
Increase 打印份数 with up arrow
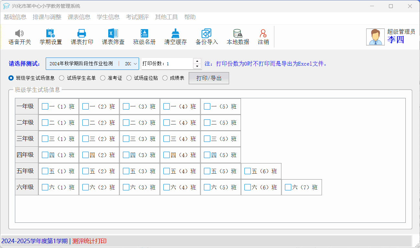(x=197, y=61)
